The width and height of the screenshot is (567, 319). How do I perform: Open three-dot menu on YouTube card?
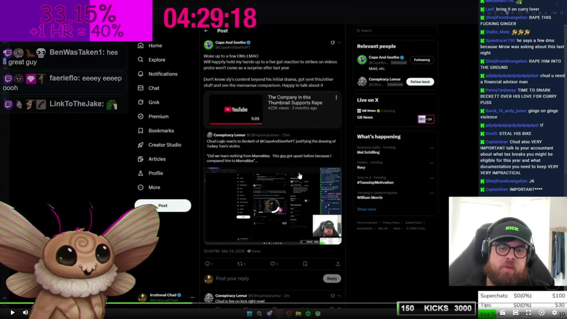336,97
